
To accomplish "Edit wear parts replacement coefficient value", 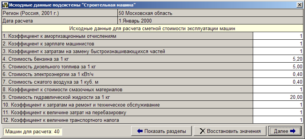I will tap(278, 51).
